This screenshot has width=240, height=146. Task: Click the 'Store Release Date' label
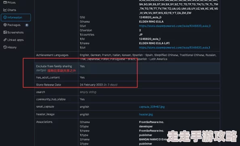(x=48, y=85)
